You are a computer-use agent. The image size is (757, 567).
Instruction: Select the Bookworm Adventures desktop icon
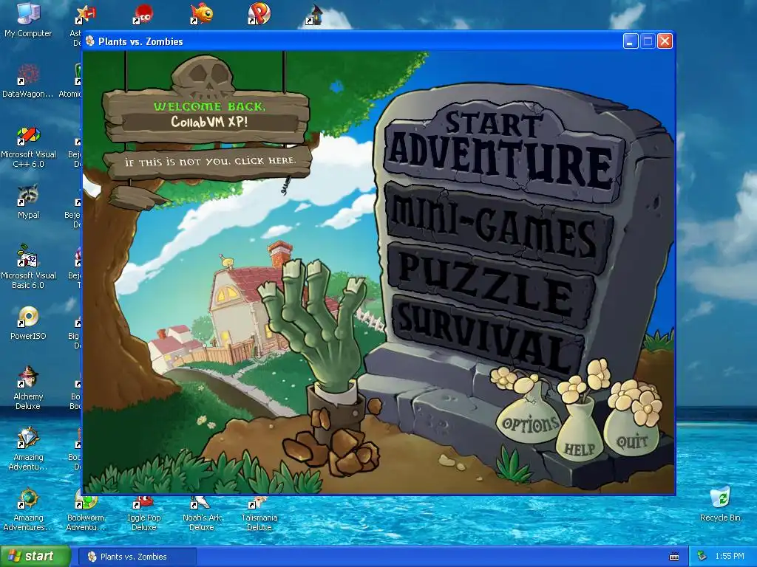[86, 514]
